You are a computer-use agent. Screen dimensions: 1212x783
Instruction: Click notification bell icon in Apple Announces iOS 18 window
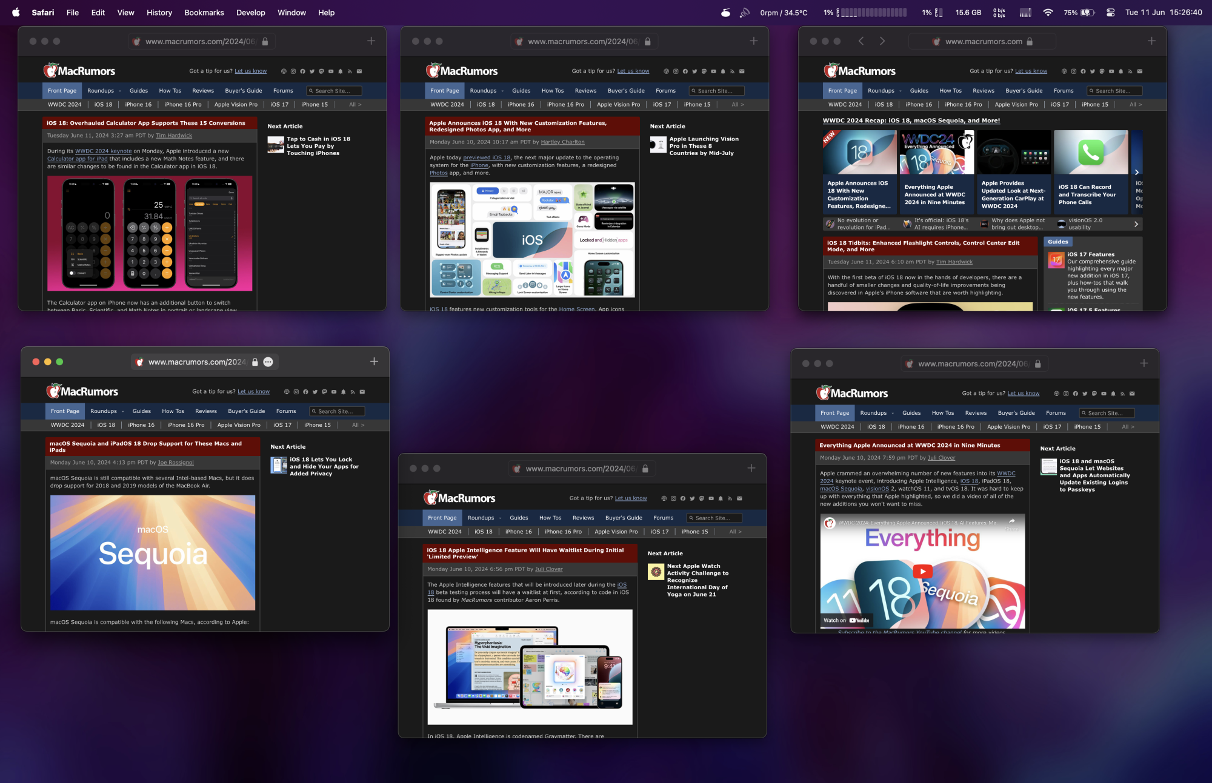(x=723, y=71)
